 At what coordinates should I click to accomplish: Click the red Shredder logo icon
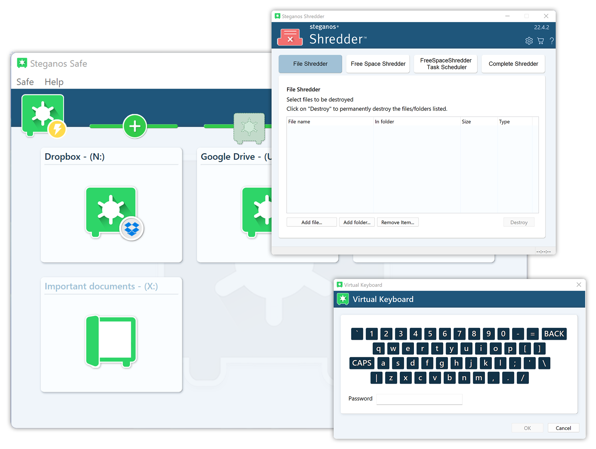coord(290,37)
